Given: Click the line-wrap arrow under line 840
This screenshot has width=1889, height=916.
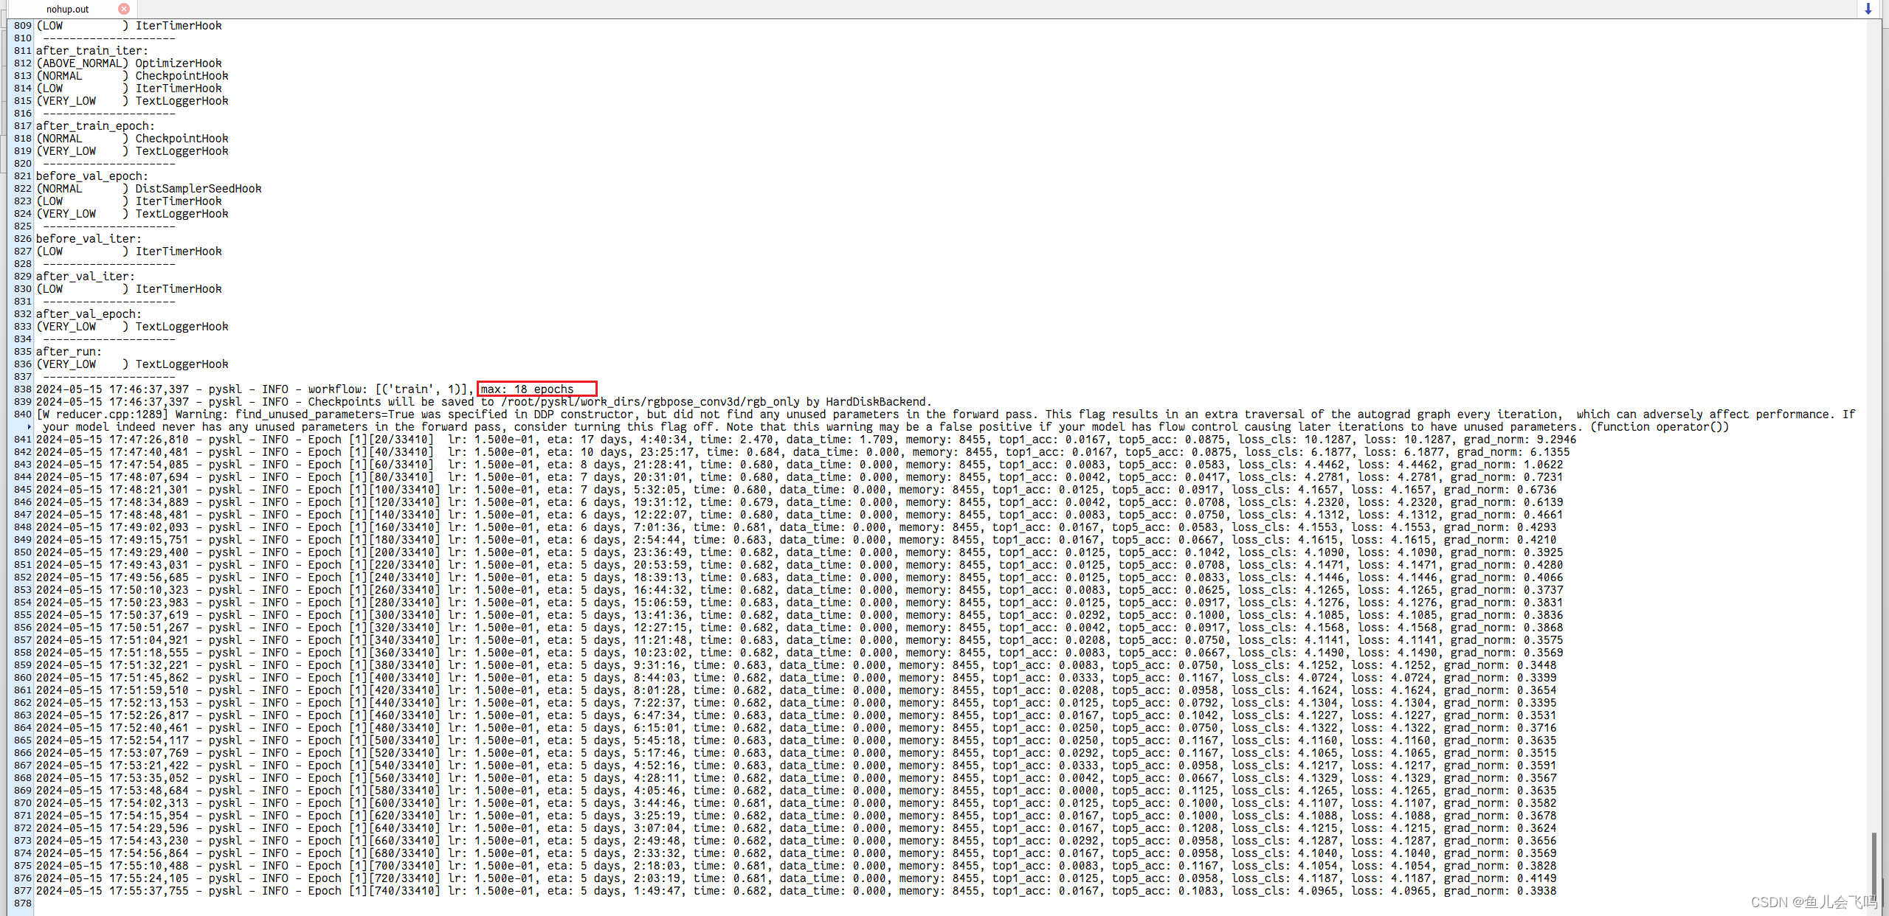Looking at the screenshot, I should (x=29, y=427).
